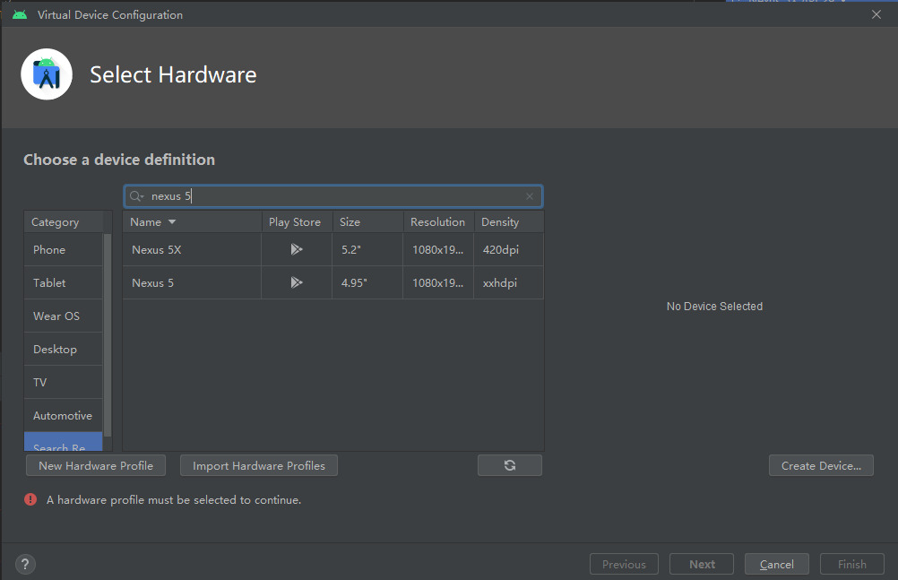This screenshot has height=580, width=898.
Task: Click the Previous button
Action: pos(625,564)
